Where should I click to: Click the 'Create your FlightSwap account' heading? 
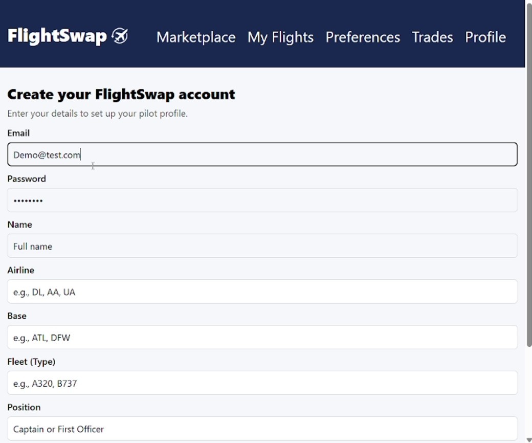pos(121,94)
